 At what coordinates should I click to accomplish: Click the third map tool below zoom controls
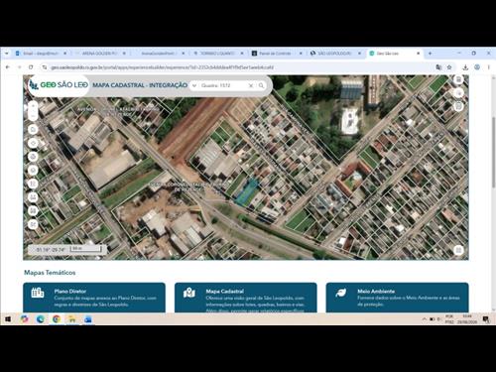pos(33,129)
